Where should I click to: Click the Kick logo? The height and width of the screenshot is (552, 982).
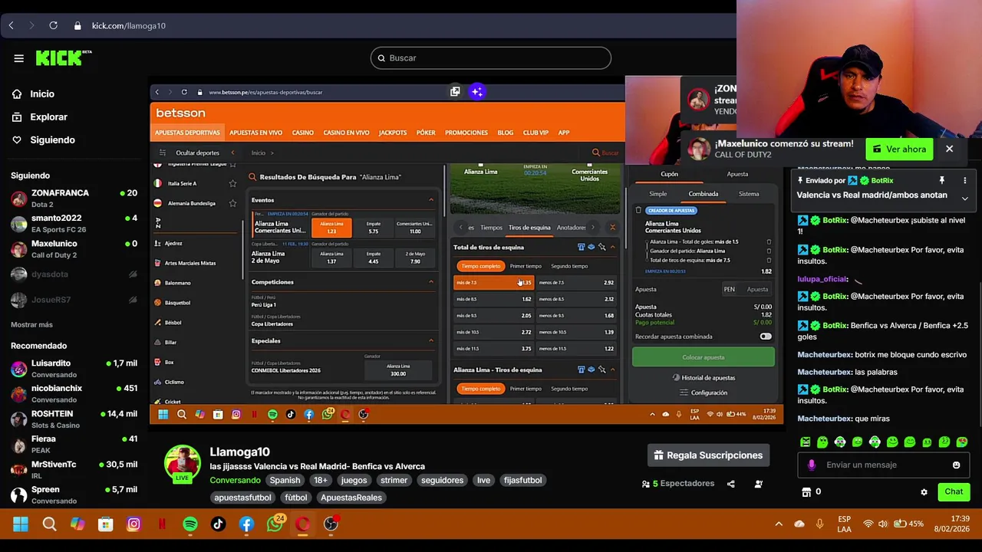64,58
